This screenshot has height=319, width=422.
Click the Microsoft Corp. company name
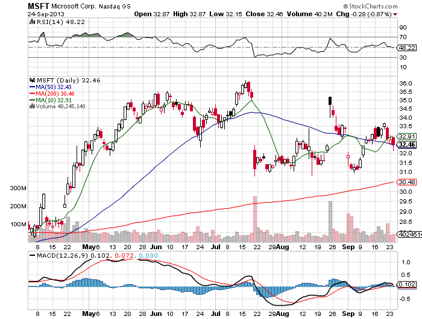74,6
